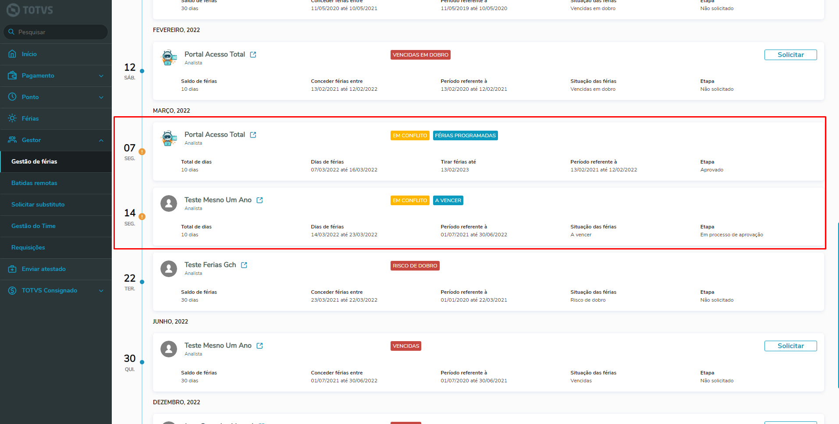839x424 pixels.
Task: Open the Teste Ferias Gch employee name
Action: [210, 265]
